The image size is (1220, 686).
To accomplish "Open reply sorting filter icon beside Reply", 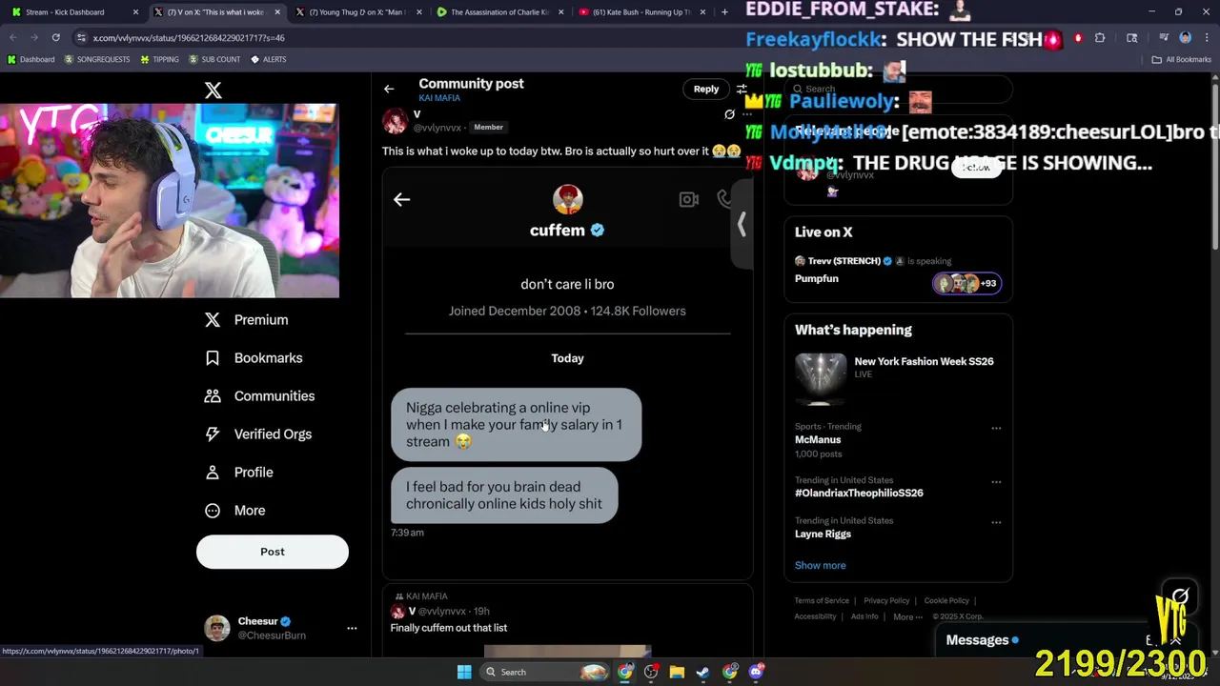I will (742, 89).
